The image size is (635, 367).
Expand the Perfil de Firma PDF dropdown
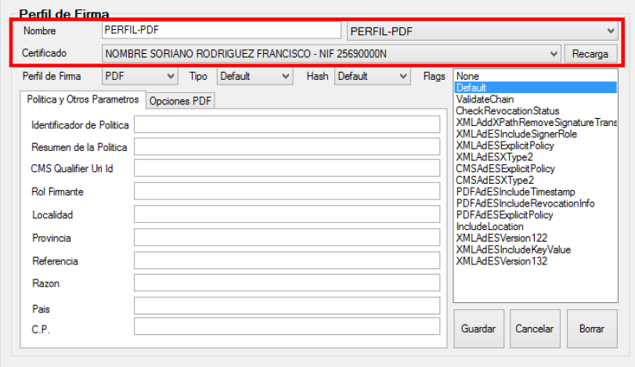[139, 76]
